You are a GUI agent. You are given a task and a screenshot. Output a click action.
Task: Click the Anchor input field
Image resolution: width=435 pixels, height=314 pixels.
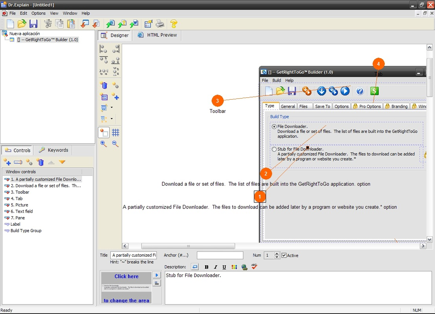pyautogui.click(x=220, y=255)
